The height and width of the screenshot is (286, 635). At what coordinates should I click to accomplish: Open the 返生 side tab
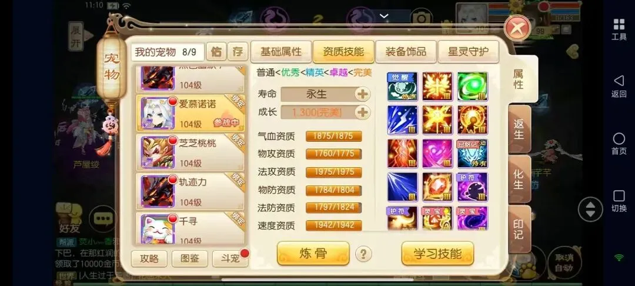pyautogui.click(x=519, y=129)
